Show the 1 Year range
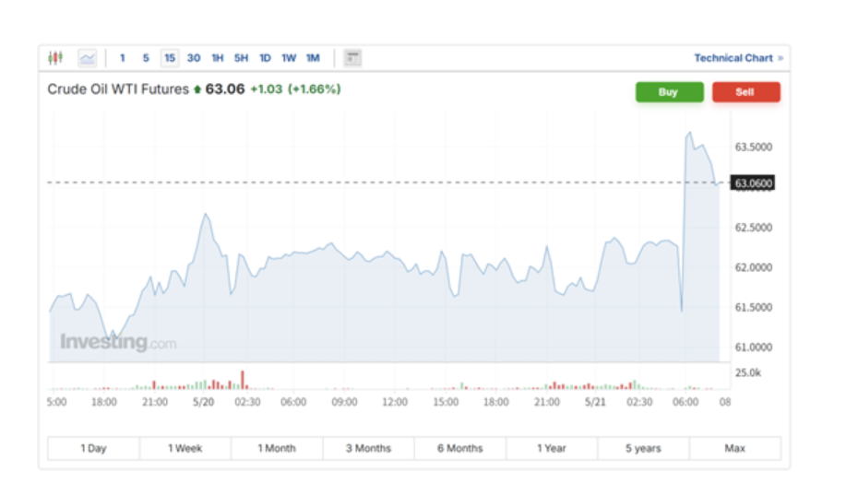This screenshot has height=495, width=846. coord(552,448)
